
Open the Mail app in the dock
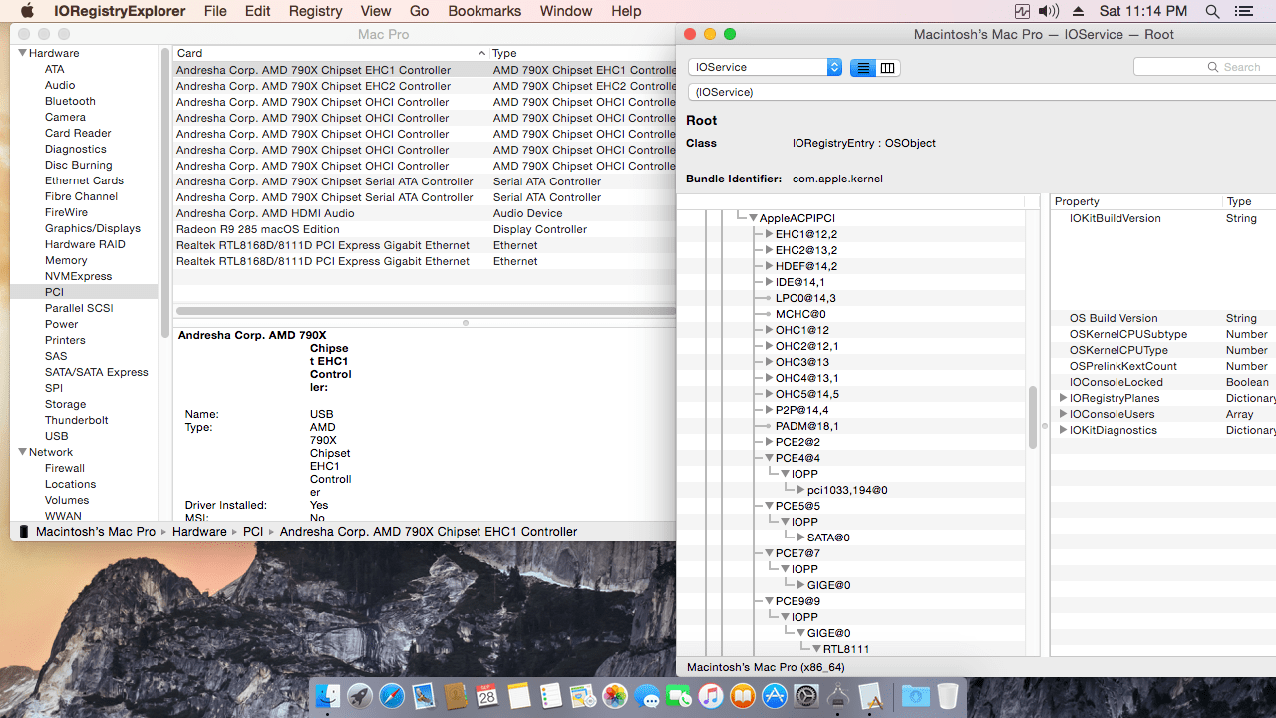point(424,696)
